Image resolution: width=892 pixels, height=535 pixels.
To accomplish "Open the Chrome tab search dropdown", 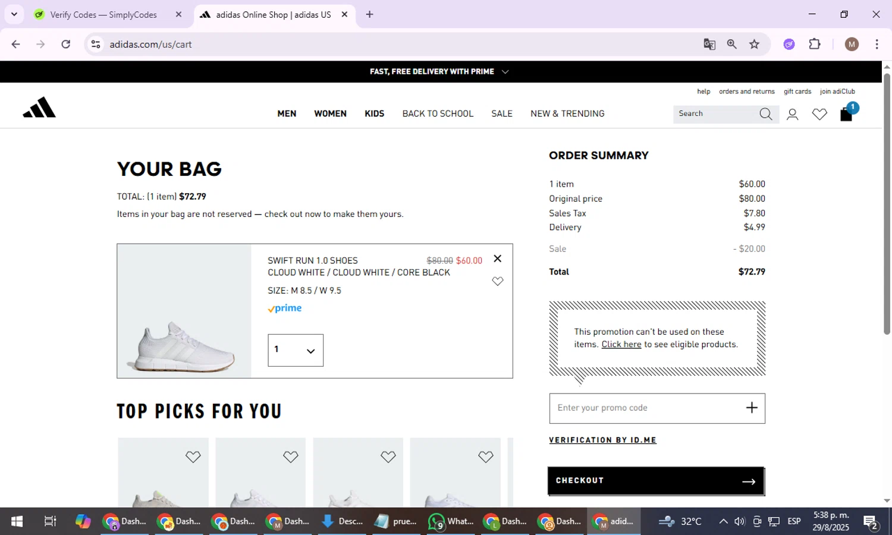I will 14,14.
